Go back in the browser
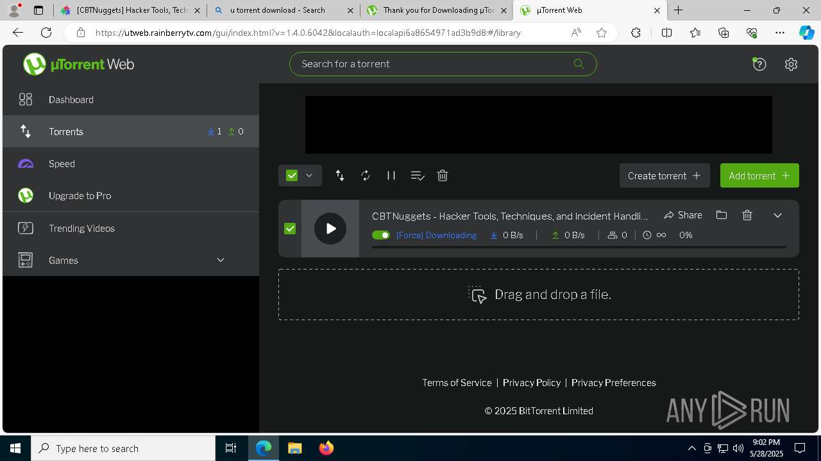Screen dimensions: 821x461 tap(18, 33)
